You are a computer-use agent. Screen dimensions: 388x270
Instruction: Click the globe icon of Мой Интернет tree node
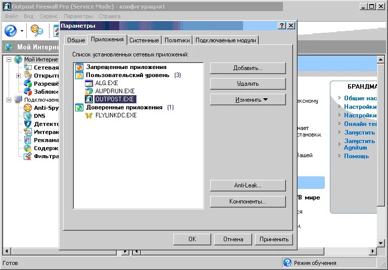18,59
